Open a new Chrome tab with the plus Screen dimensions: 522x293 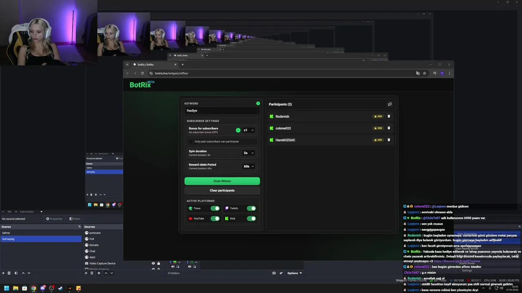[x=182, y=65]
